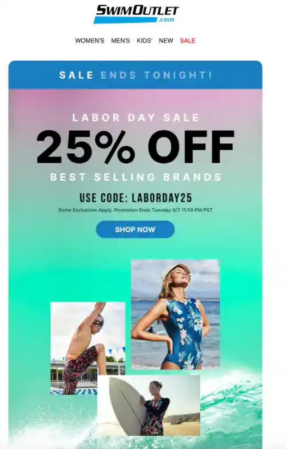The height and width of the screenshot is (449, 286).
Task: Go to the KIDS' section
Action: pyautogui.click(x=144, y=41)
